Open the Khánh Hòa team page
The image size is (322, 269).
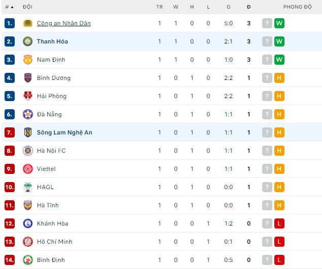tap(53, 223)
